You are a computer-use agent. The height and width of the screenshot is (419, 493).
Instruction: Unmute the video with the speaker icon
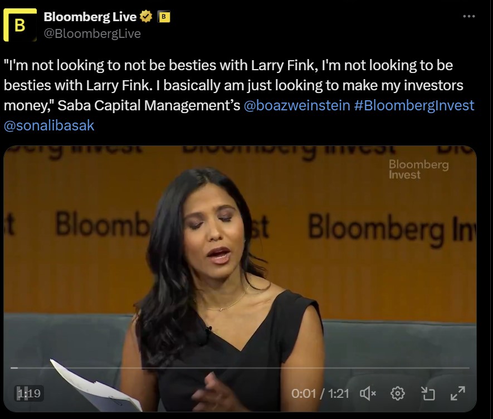(368, 393)
